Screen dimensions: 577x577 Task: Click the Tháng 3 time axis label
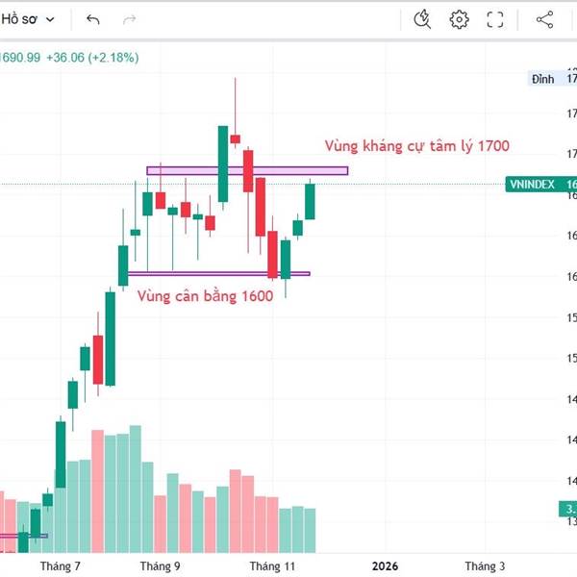[x=485, y=566]
